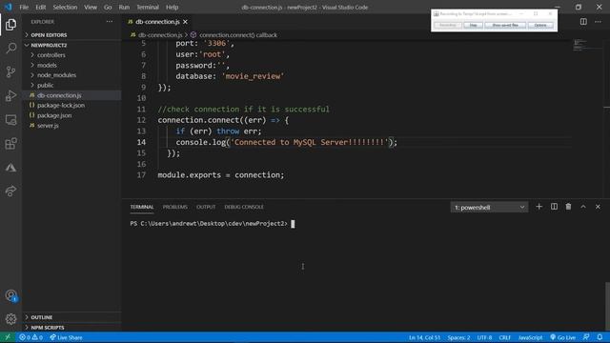Split the terminal panel

pyautogui.click(x=554, y=207)
